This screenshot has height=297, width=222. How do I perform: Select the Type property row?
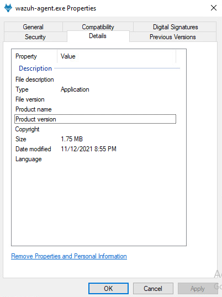point(96,89)
